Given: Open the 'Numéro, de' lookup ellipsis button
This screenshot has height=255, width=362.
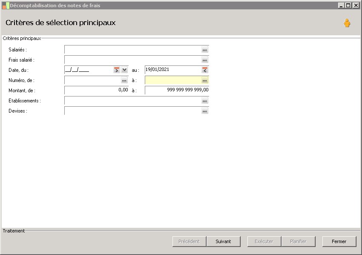Looking at the screenshot, I should pos(124,80).
